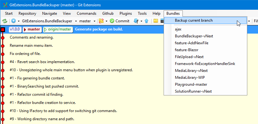Viewport: 258px width, 124px height.
Task: Select the BundleBackuper-vNext bundle
Action: pos(205,36)
